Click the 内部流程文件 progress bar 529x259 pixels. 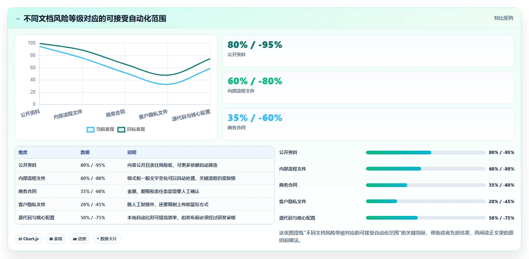click(426, 169)
